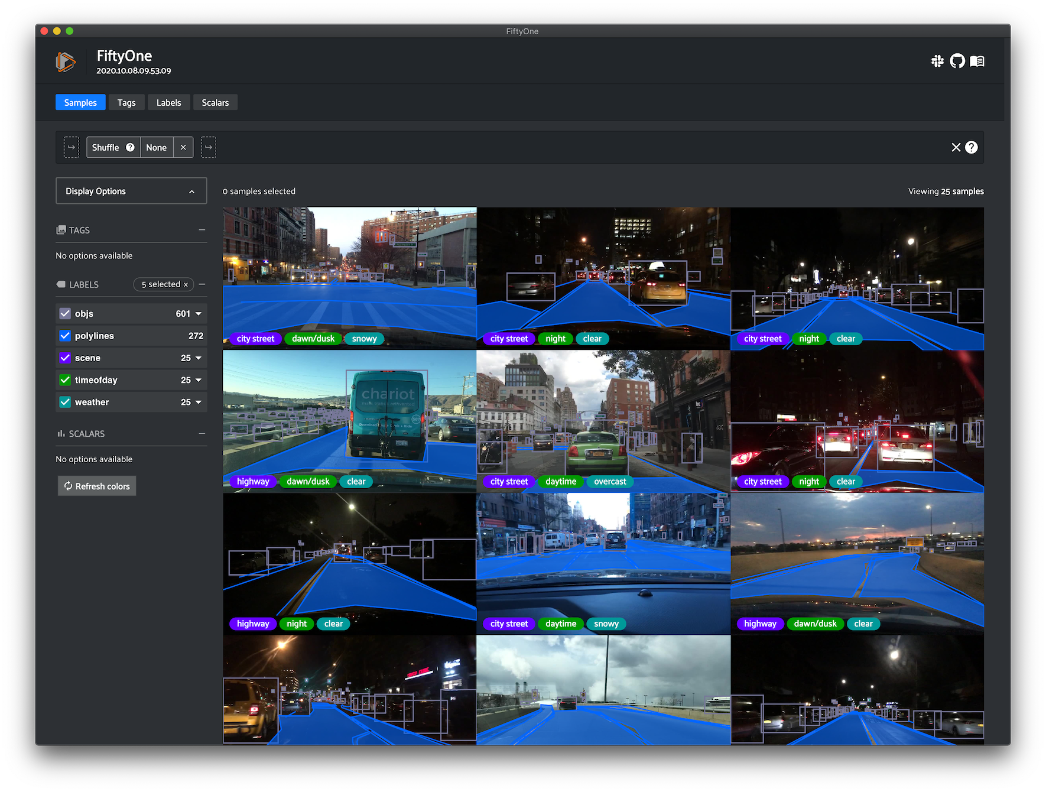Open the documentation book icon
This screenshot has height=792, width=1046.
coord(977,61)
